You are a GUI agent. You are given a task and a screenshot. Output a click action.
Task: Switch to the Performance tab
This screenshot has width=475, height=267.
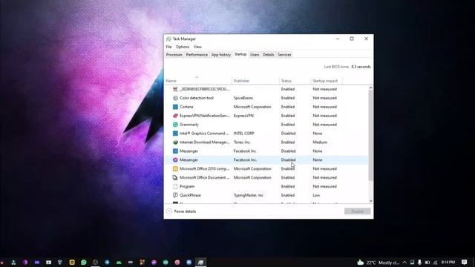pos(197,55)
